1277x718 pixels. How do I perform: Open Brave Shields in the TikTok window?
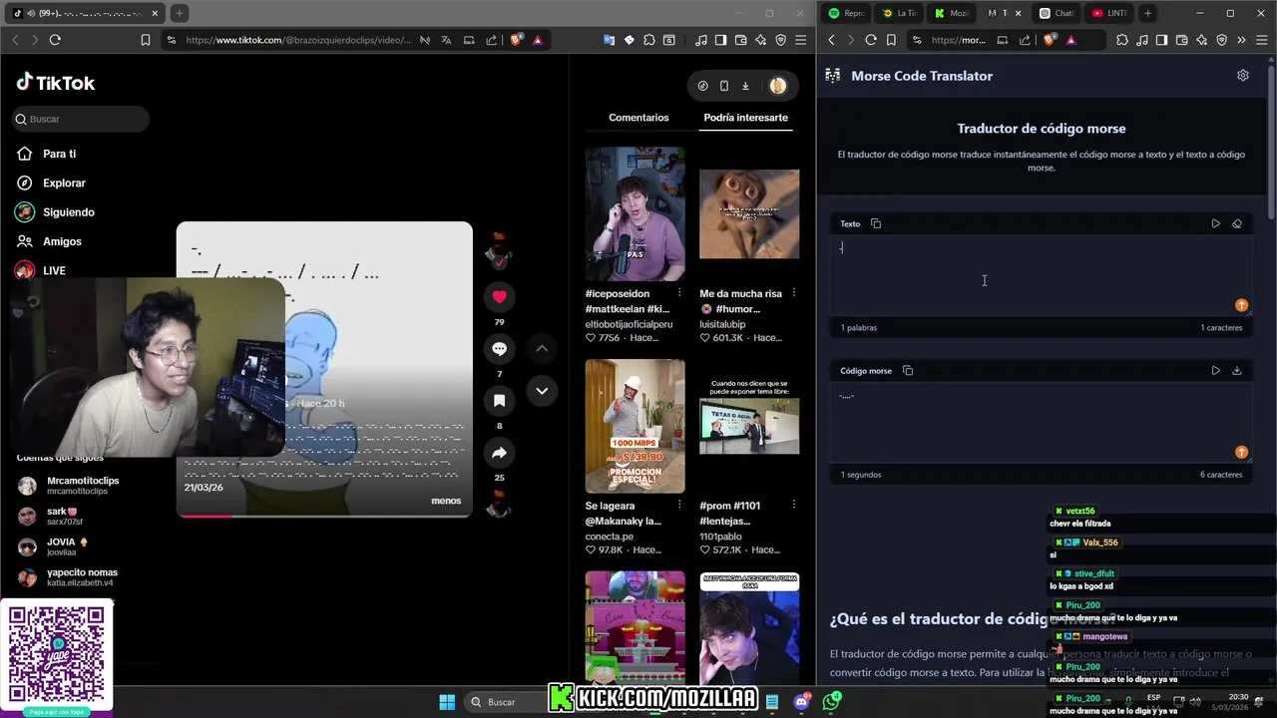[x=517, y=40]
